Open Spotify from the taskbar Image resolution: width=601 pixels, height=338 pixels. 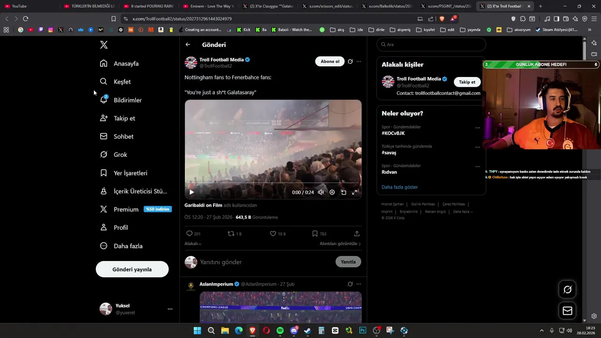coord(280,330)
